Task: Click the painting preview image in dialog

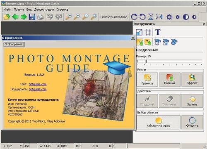Action: (x=96, y=95)
